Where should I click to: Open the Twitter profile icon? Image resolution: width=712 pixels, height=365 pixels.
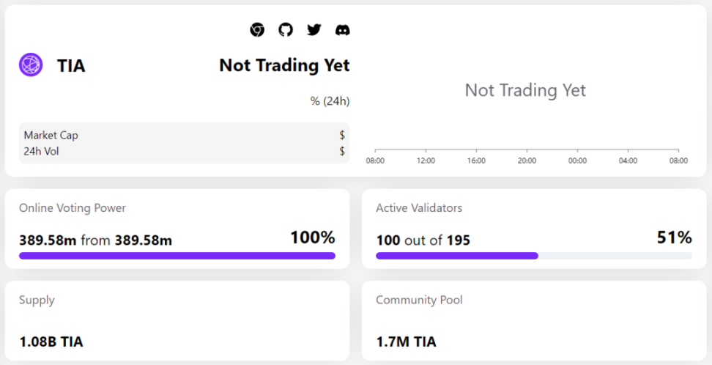tap(314, 30)
